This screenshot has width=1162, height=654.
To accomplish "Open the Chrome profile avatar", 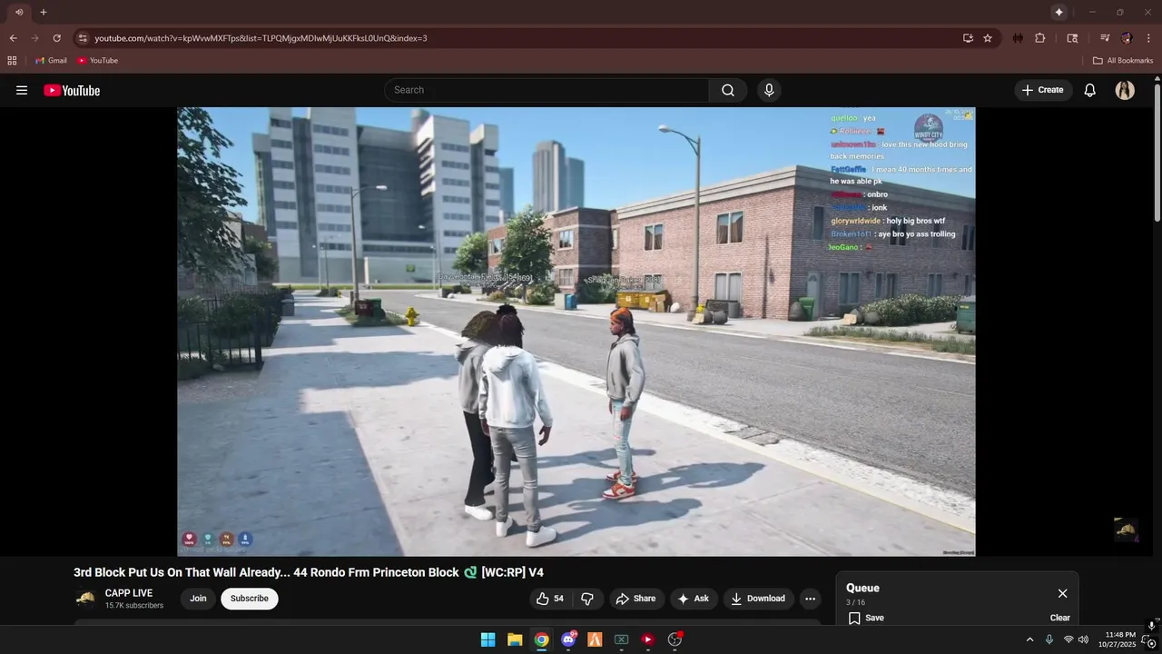I will point(1127,38).
